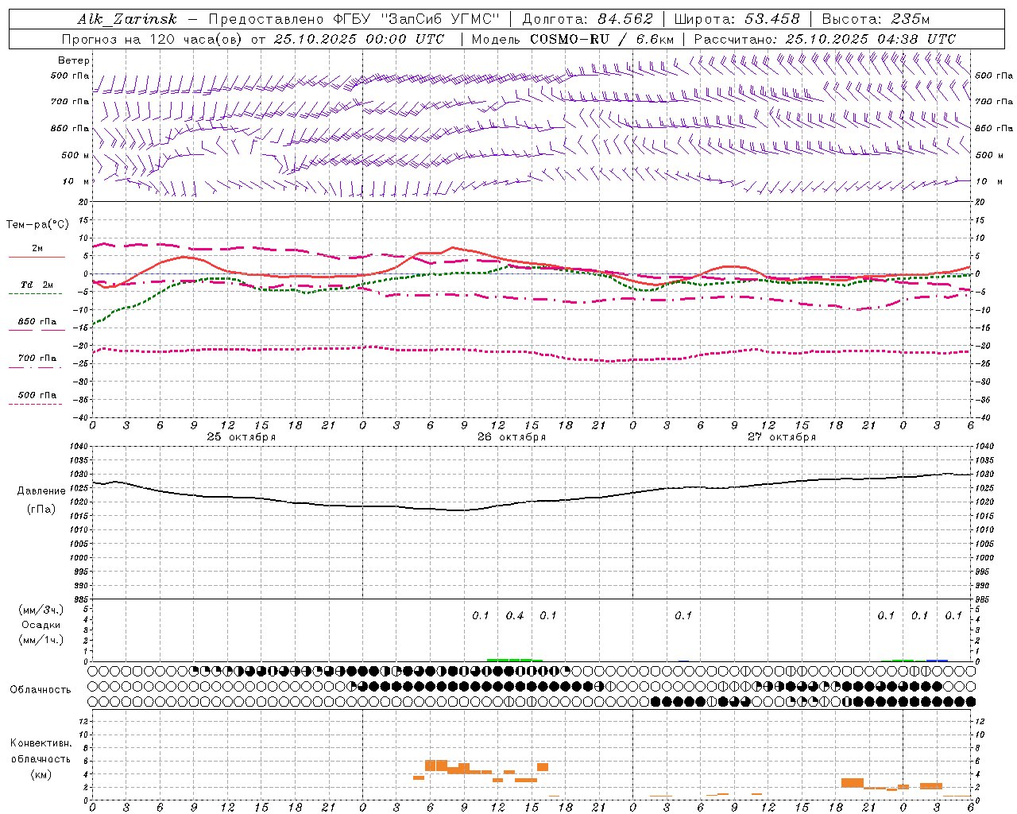Click the 0.4 precipitation value label
Viewport: 1017px width, 814px height.
[x=515, y=615]
